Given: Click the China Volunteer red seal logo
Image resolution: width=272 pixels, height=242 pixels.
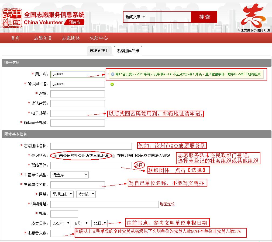Looking at the screenshot, I should pyautogui.click(x=12, y=18).
